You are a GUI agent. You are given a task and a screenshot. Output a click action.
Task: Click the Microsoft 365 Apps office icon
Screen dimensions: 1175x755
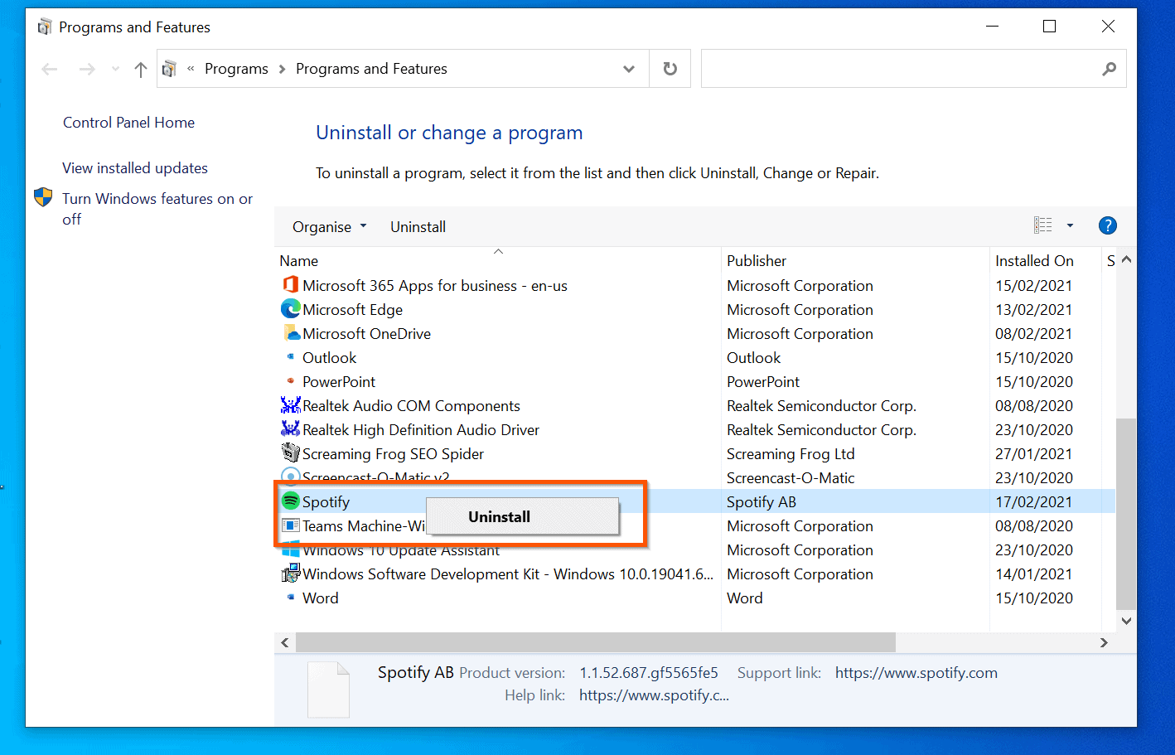pyautogui.click(x=290, y=285)
